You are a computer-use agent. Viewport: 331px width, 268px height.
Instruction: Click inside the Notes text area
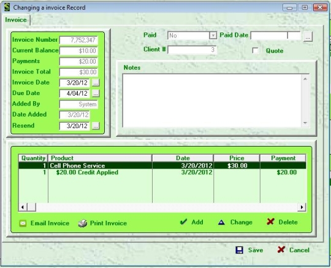click(212, 101)
